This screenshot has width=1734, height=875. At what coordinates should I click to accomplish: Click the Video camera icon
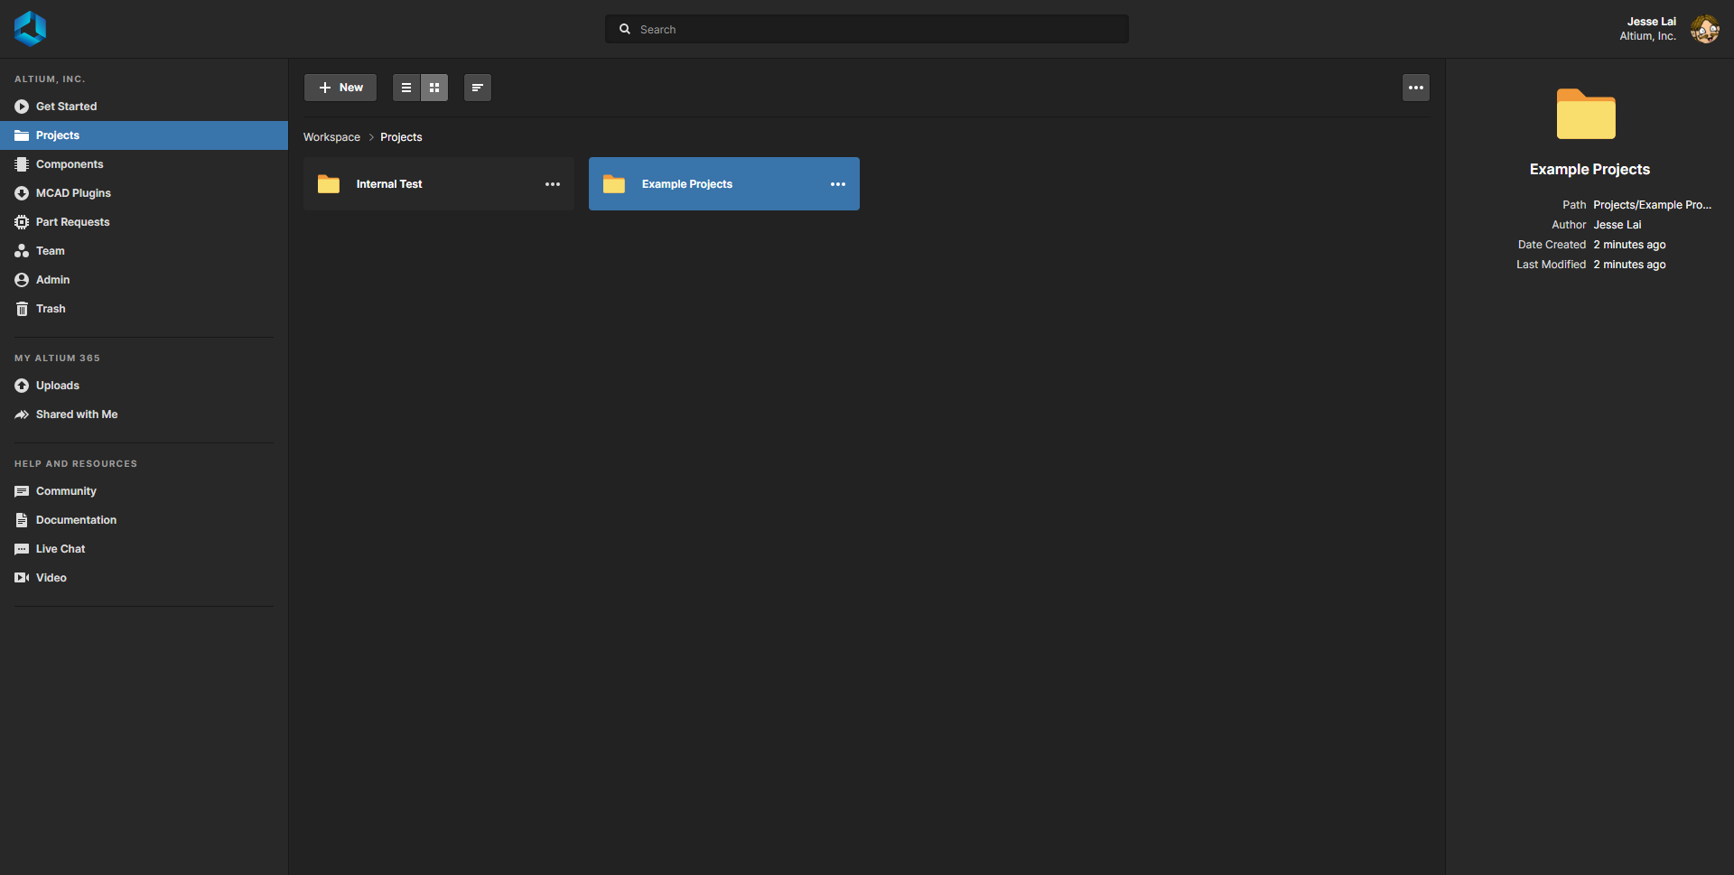click(x=22, y=578)
